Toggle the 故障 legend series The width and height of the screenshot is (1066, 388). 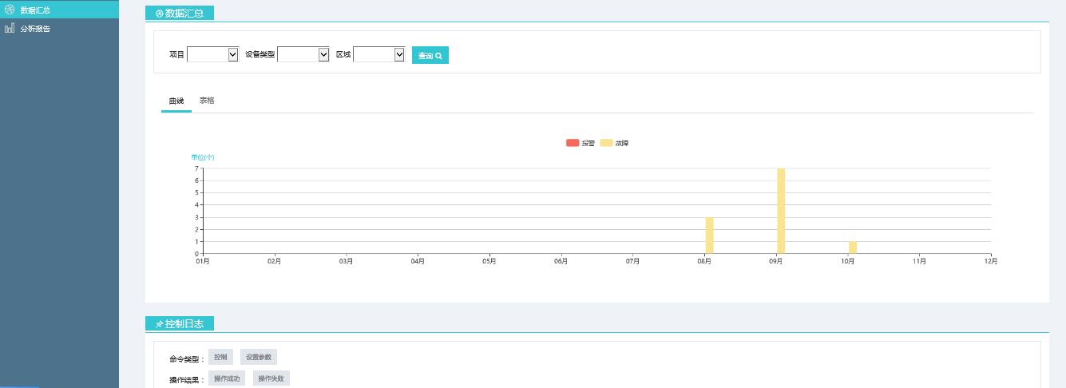tap(614, 143)
